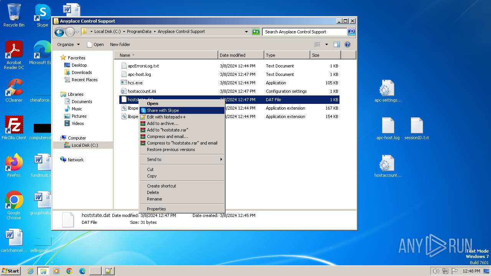Image resolution: width=491 pixels, height=276 pixels.
Task: Choose Compress and email...
Action: [182, 136]
